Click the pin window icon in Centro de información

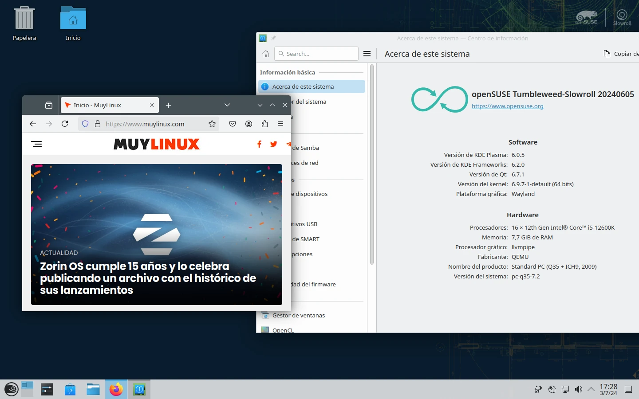272,38
